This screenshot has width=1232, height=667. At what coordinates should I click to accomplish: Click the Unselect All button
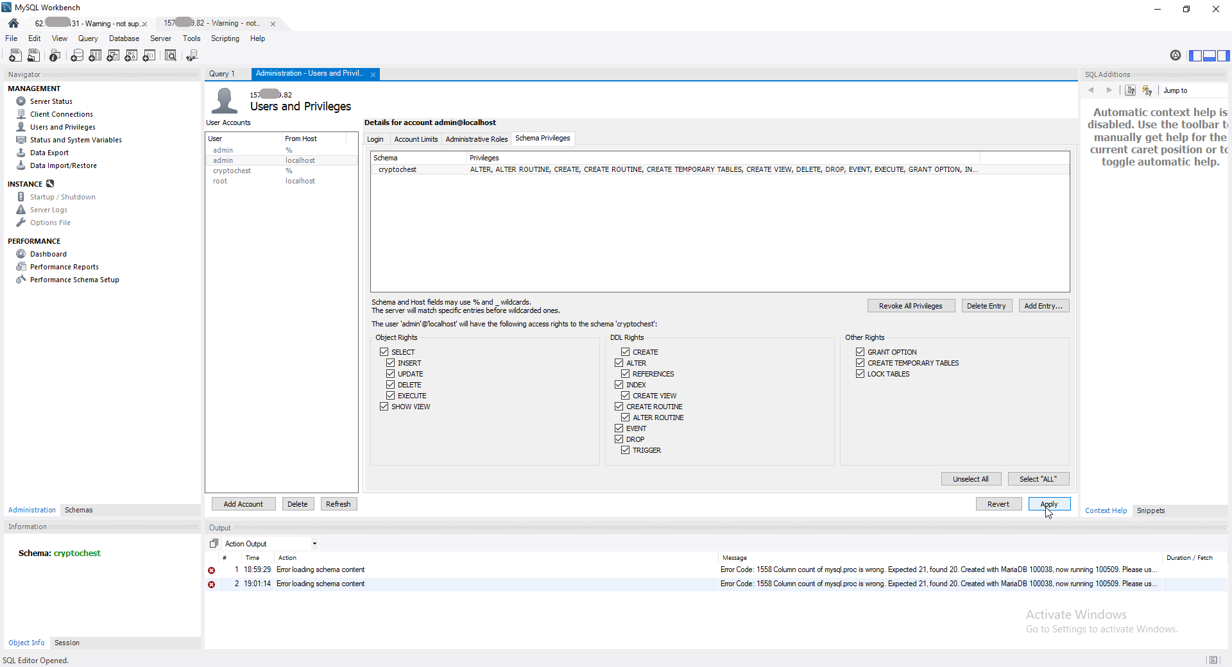coord(970,479)
